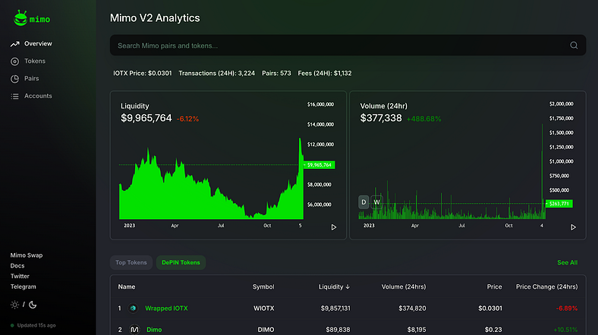Click the Dimo token icon
The width and height of the screenshot is (598, 335).
click(134, 330)
